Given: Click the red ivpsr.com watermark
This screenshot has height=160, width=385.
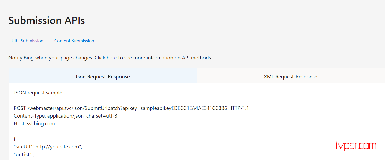Looking at the screenshot, I should tap(356, 146).
